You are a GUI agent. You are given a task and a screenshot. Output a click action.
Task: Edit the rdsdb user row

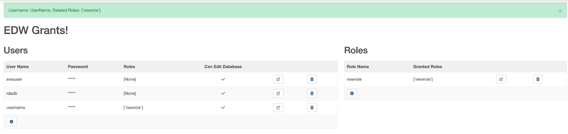278,93
